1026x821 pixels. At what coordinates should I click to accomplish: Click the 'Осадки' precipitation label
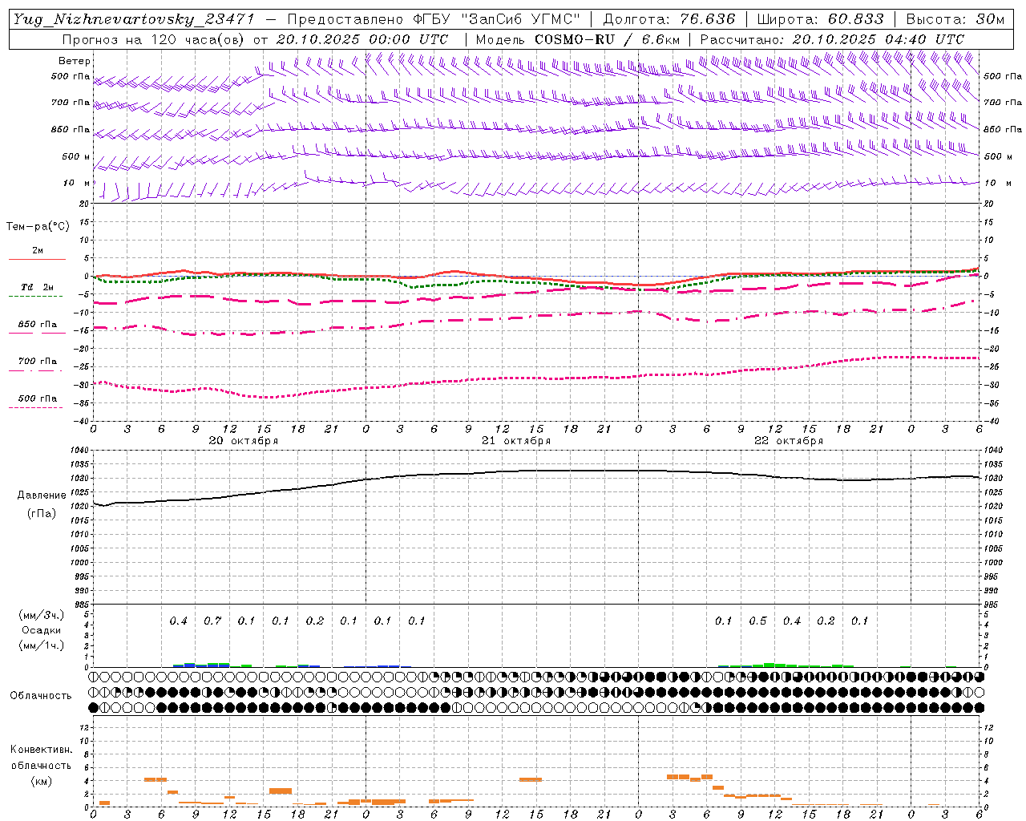[42, 630]
